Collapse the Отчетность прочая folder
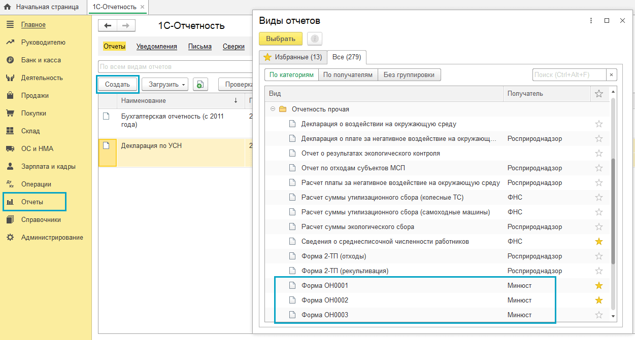Screen dimensions: 635x340 [x=273, y=109]
